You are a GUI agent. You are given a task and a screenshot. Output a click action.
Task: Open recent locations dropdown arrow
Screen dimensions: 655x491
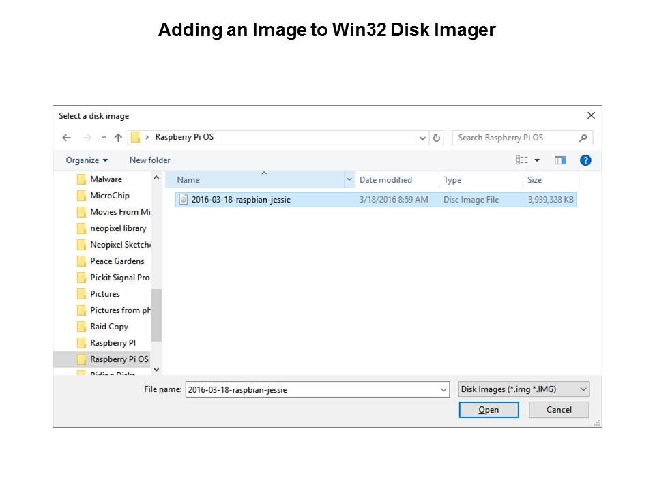coord(104,138)
